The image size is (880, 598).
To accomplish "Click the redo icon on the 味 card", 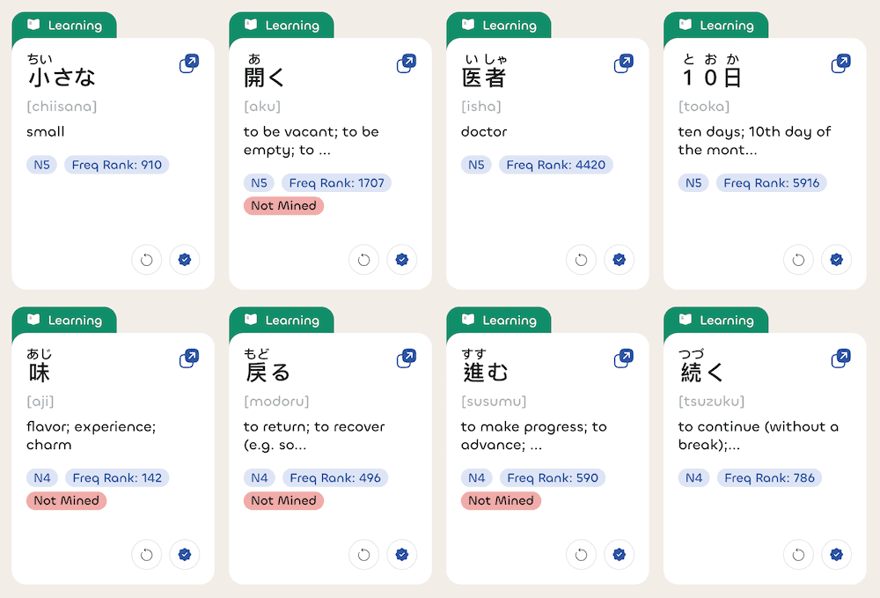I will pos(146,555).
